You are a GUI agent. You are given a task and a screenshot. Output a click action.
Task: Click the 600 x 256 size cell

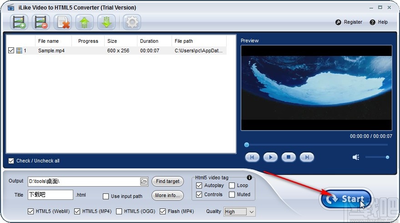pos(118,51)
